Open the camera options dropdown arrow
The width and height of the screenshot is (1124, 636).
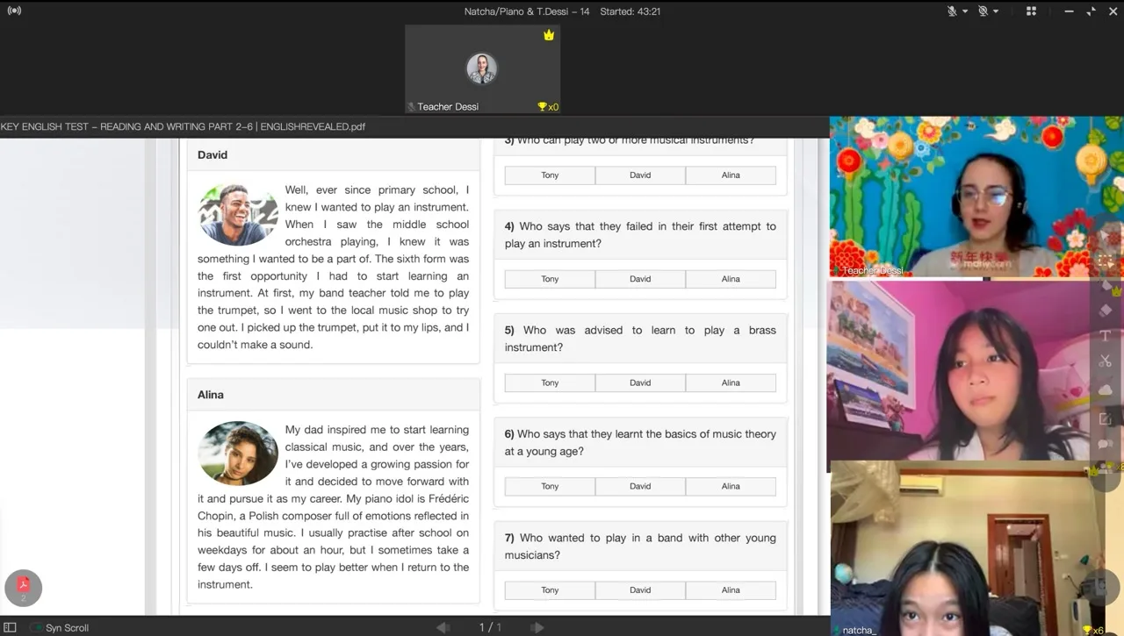point(996,11)
